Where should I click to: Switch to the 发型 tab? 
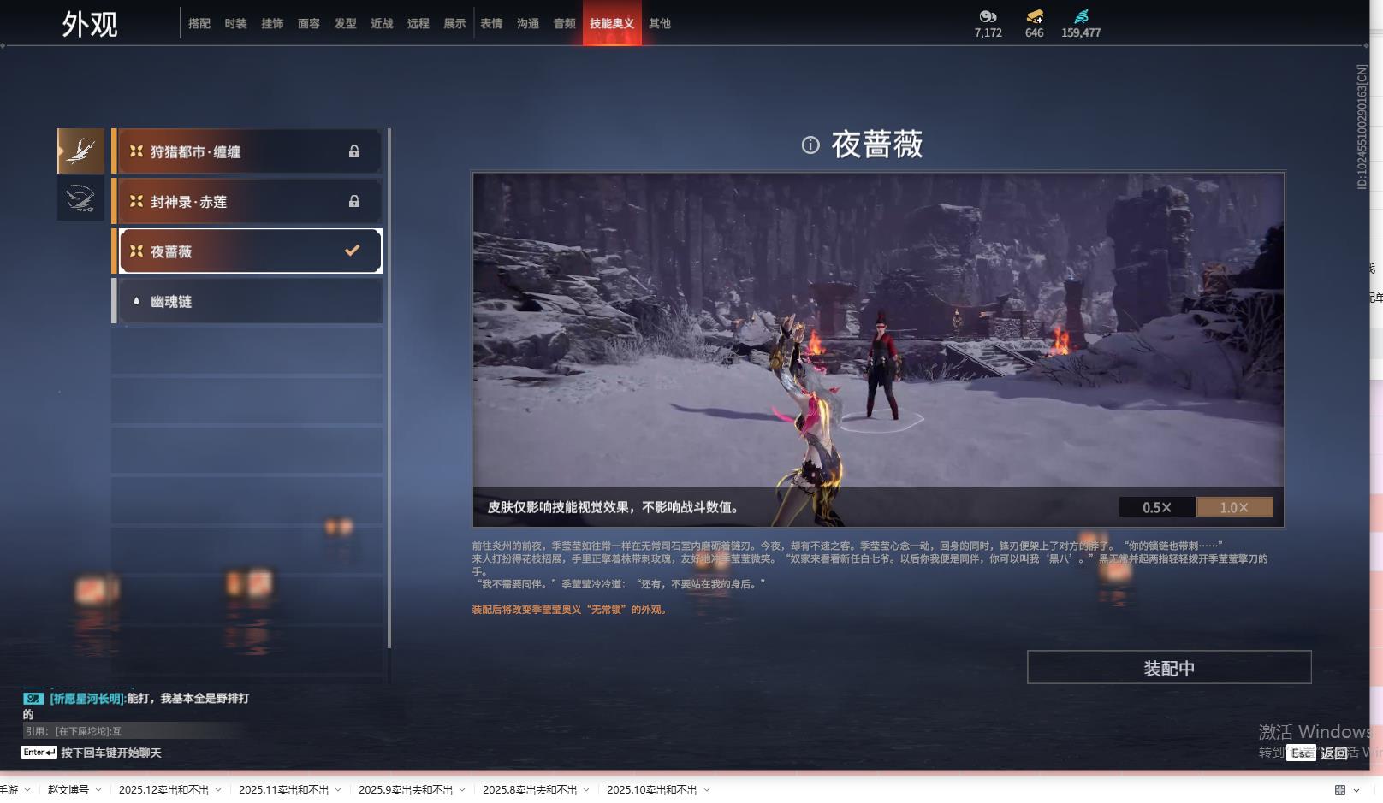[346, 24]
